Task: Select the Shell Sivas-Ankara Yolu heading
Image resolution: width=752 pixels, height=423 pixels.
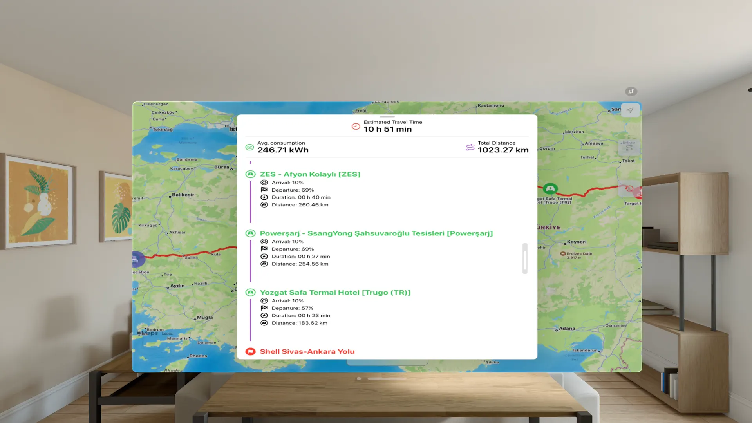Action: pos(307,351)
